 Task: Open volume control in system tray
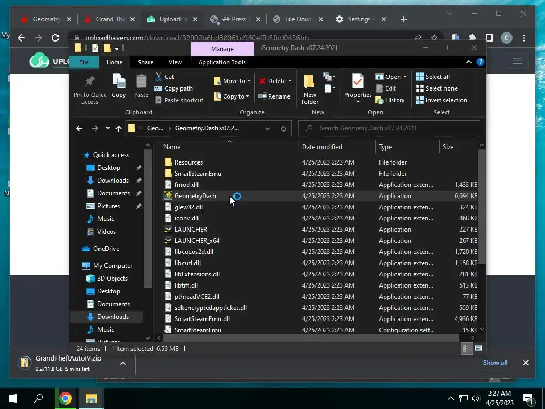pyautogui.click(x=476, y=398)
